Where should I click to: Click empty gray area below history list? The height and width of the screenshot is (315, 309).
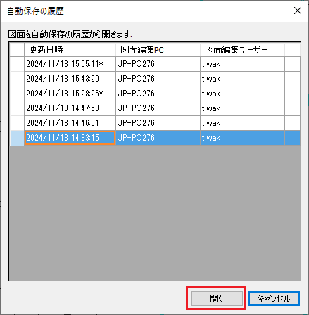155,212
